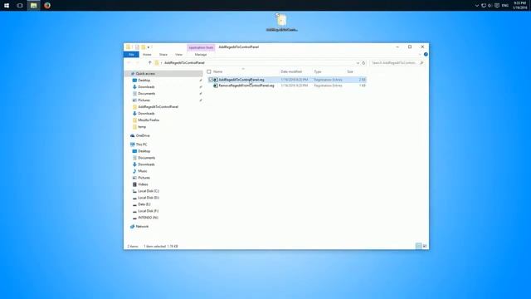Click the RemoveRegeditFromControlPanel.reg registry file icon

(216, 86)
